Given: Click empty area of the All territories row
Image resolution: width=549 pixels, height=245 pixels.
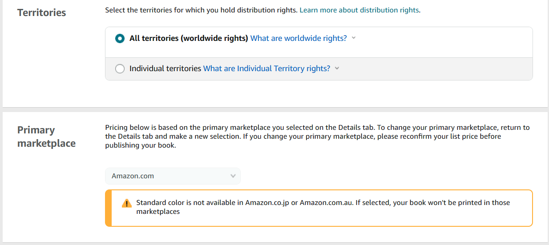Looking at the screenshot, I should (x=445, y=42).
